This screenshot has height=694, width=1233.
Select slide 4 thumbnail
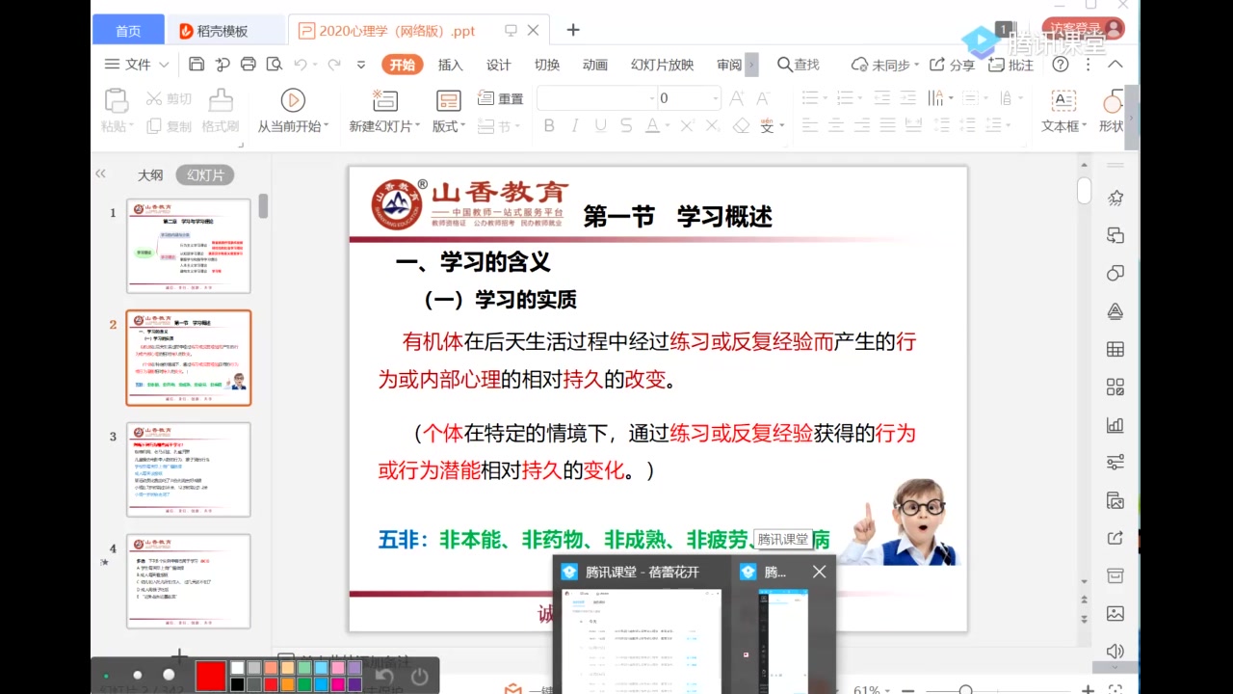(189, 581)
